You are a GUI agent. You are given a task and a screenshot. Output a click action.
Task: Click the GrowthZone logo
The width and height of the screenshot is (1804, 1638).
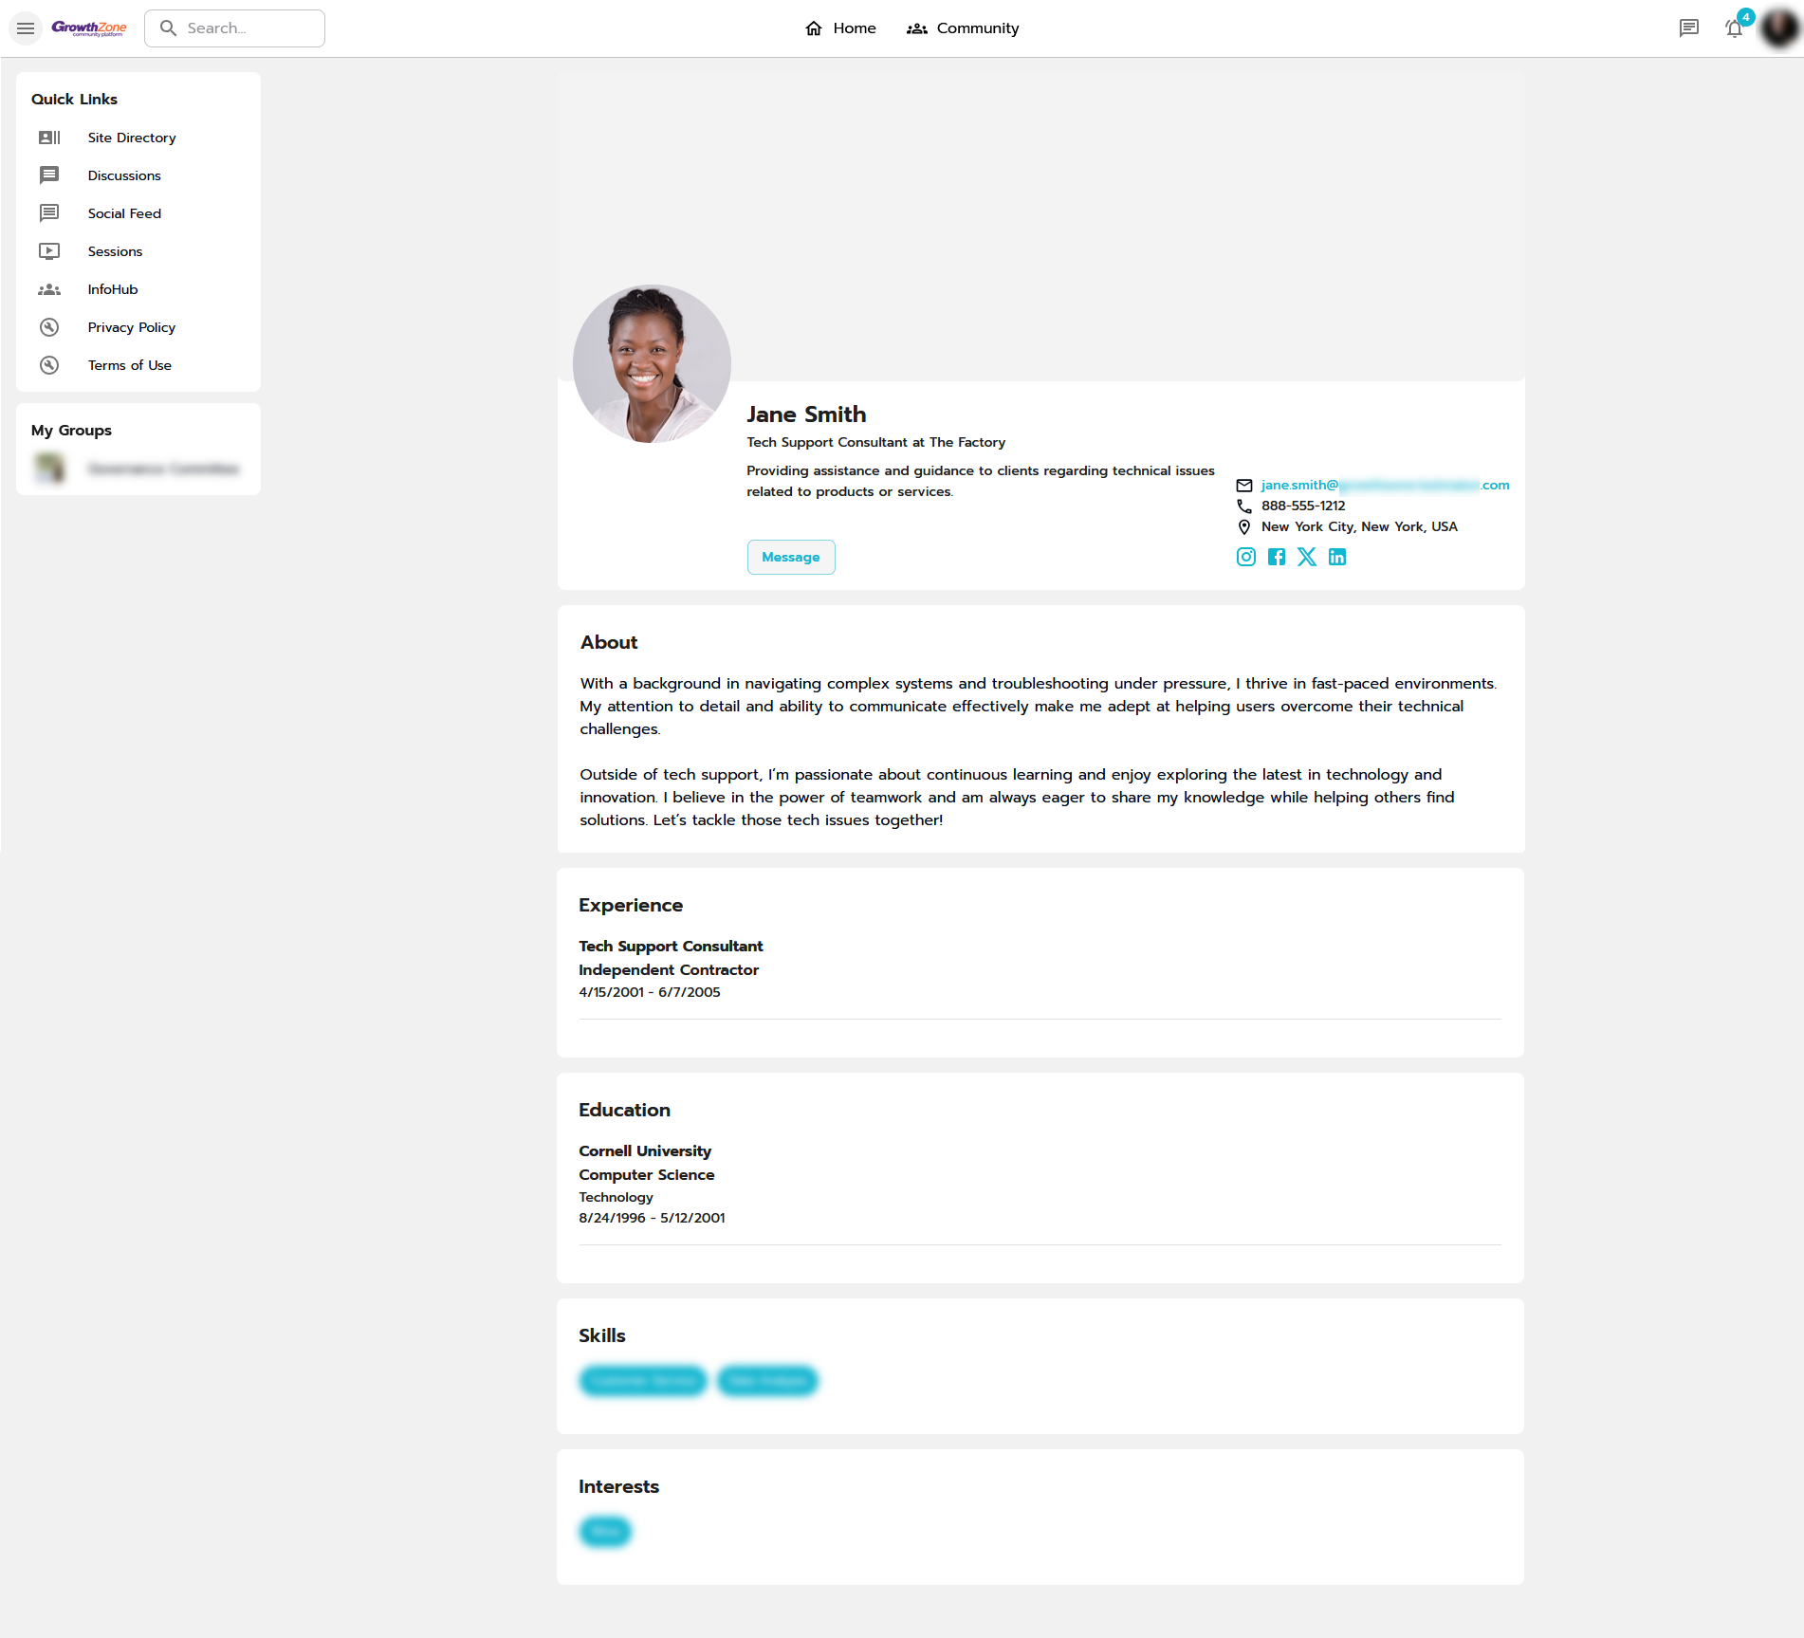(89, 28)
